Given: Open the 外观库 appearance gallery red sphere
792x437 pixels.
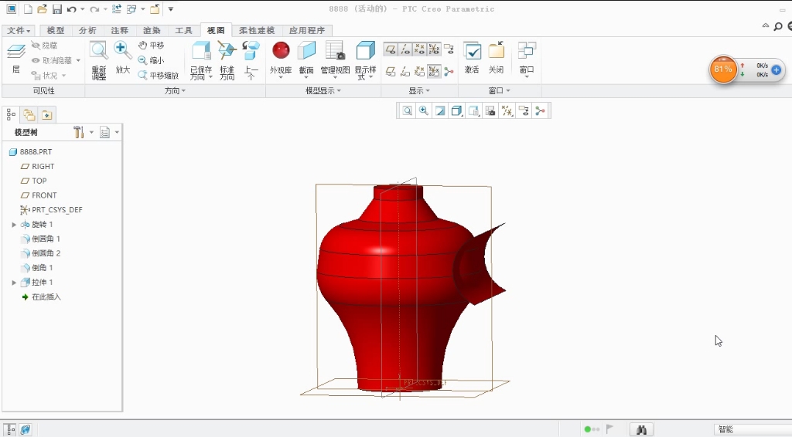Looking at the screenshot, I should tap(281, 51).
